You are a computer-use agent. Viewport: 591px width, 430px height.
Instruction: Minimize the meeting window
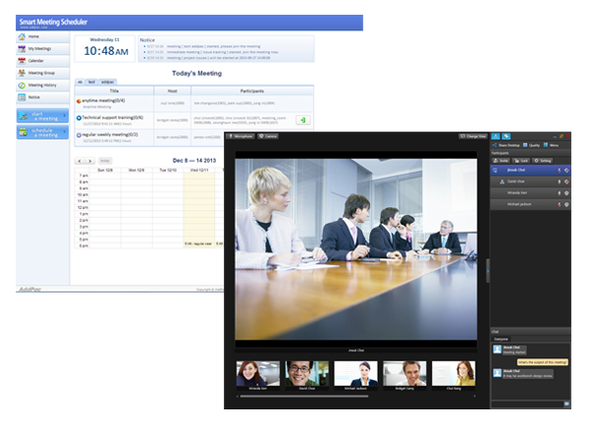pyautogui.click(x=555, y=136)
